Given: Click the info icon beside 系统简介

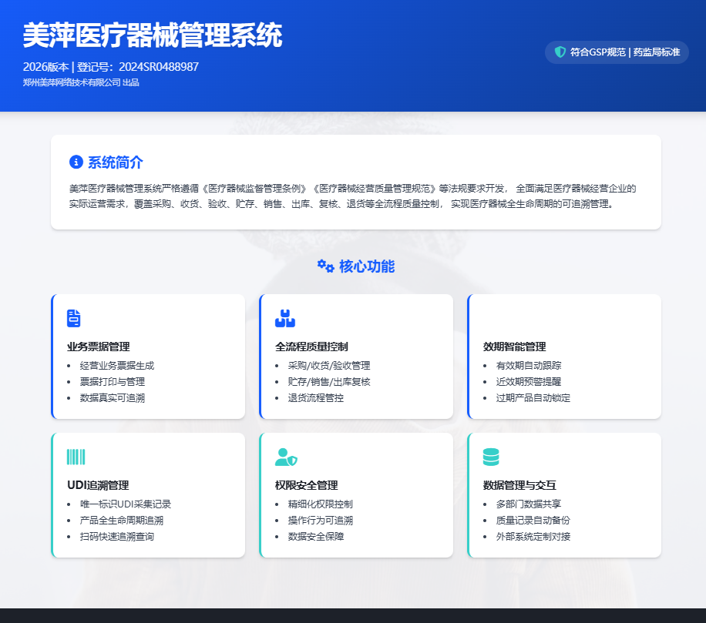Looking at the screenshot, I should [x=76, y=162].
